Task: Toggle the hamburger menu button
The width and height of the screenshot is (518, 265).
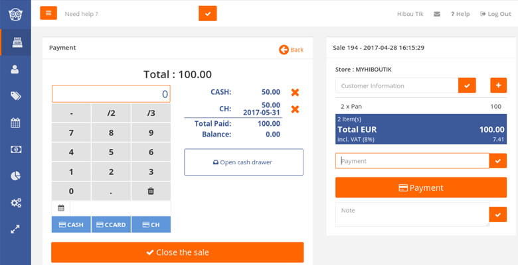Action: (48, 13)
